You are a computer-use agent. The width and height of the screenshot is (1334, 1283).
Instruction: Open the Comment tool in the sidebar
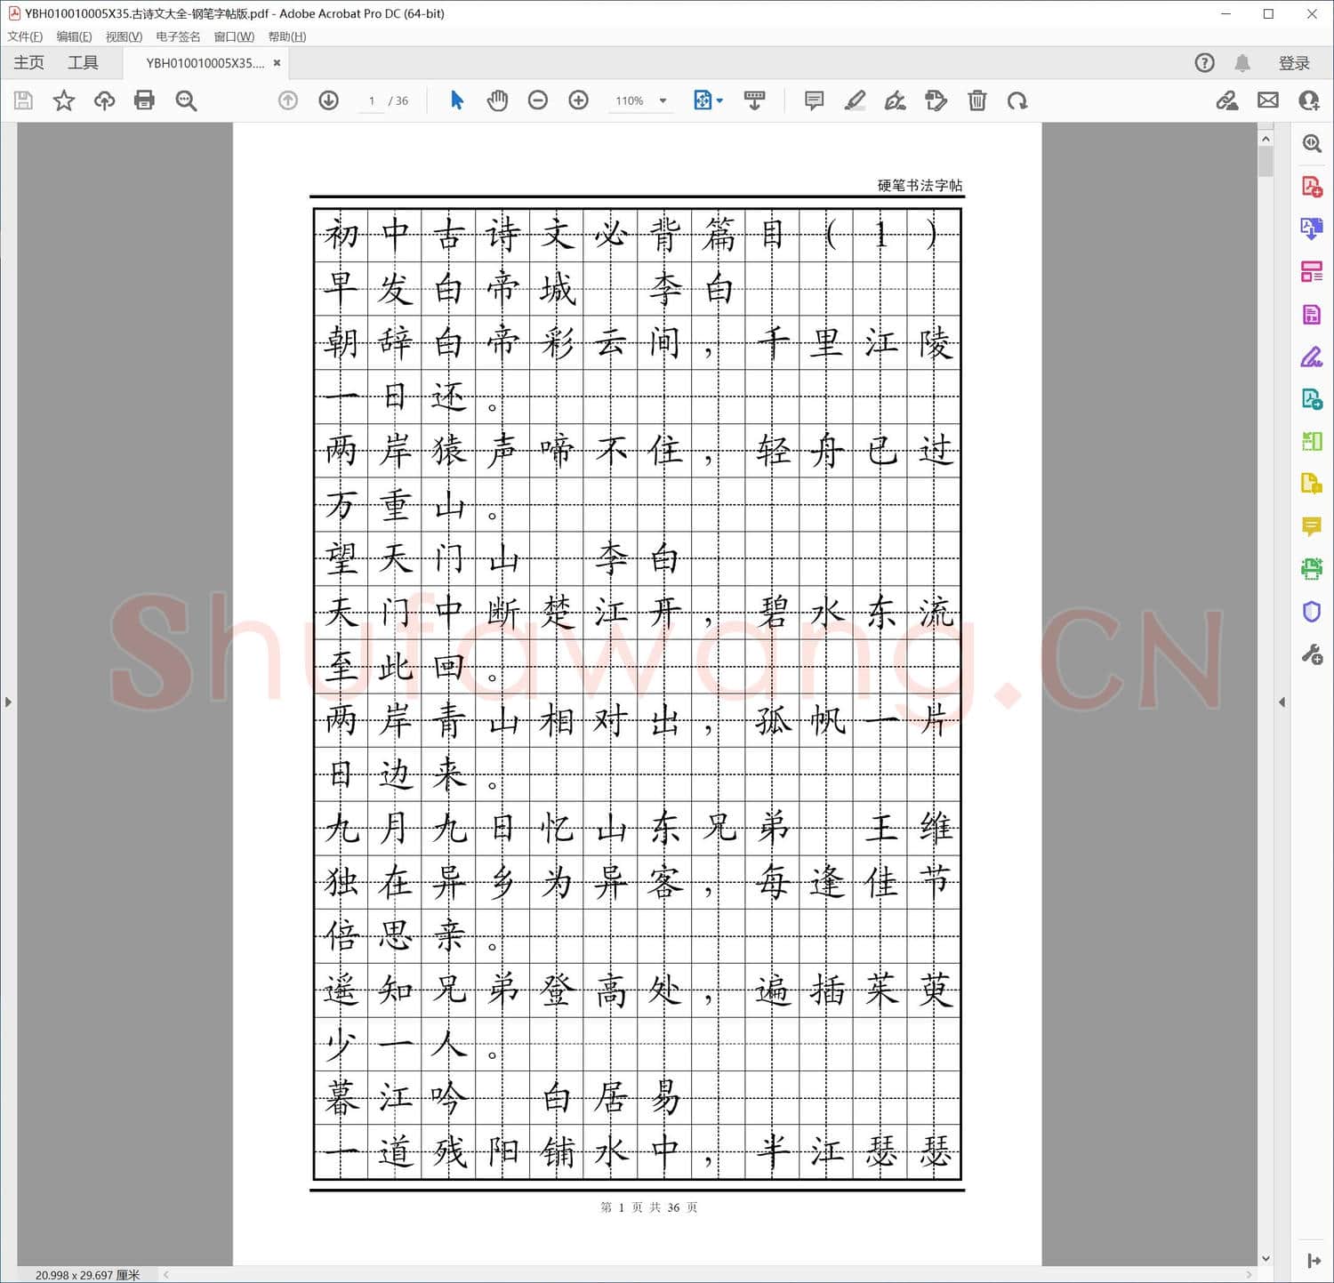[1312, 526]
